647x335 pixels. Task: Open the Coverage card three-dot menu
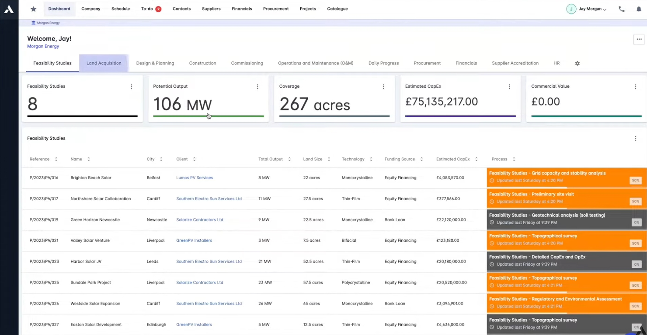[x=383, y=87]
